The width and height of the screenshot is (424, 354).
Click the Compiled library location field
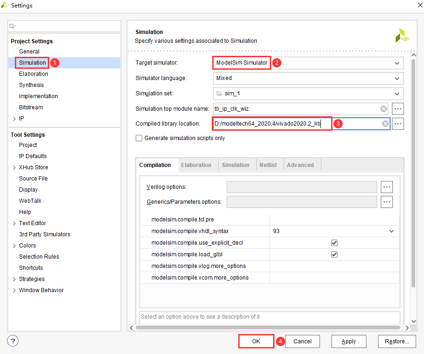click(301, 124)
